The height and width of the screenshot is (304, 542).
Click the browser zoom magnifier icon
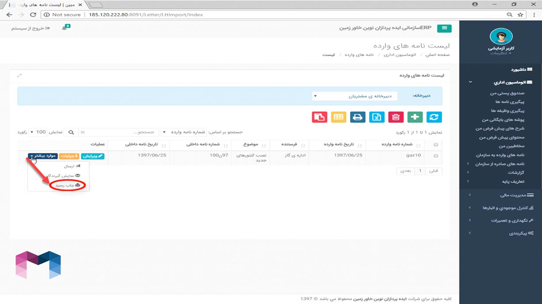coord(510,15)
